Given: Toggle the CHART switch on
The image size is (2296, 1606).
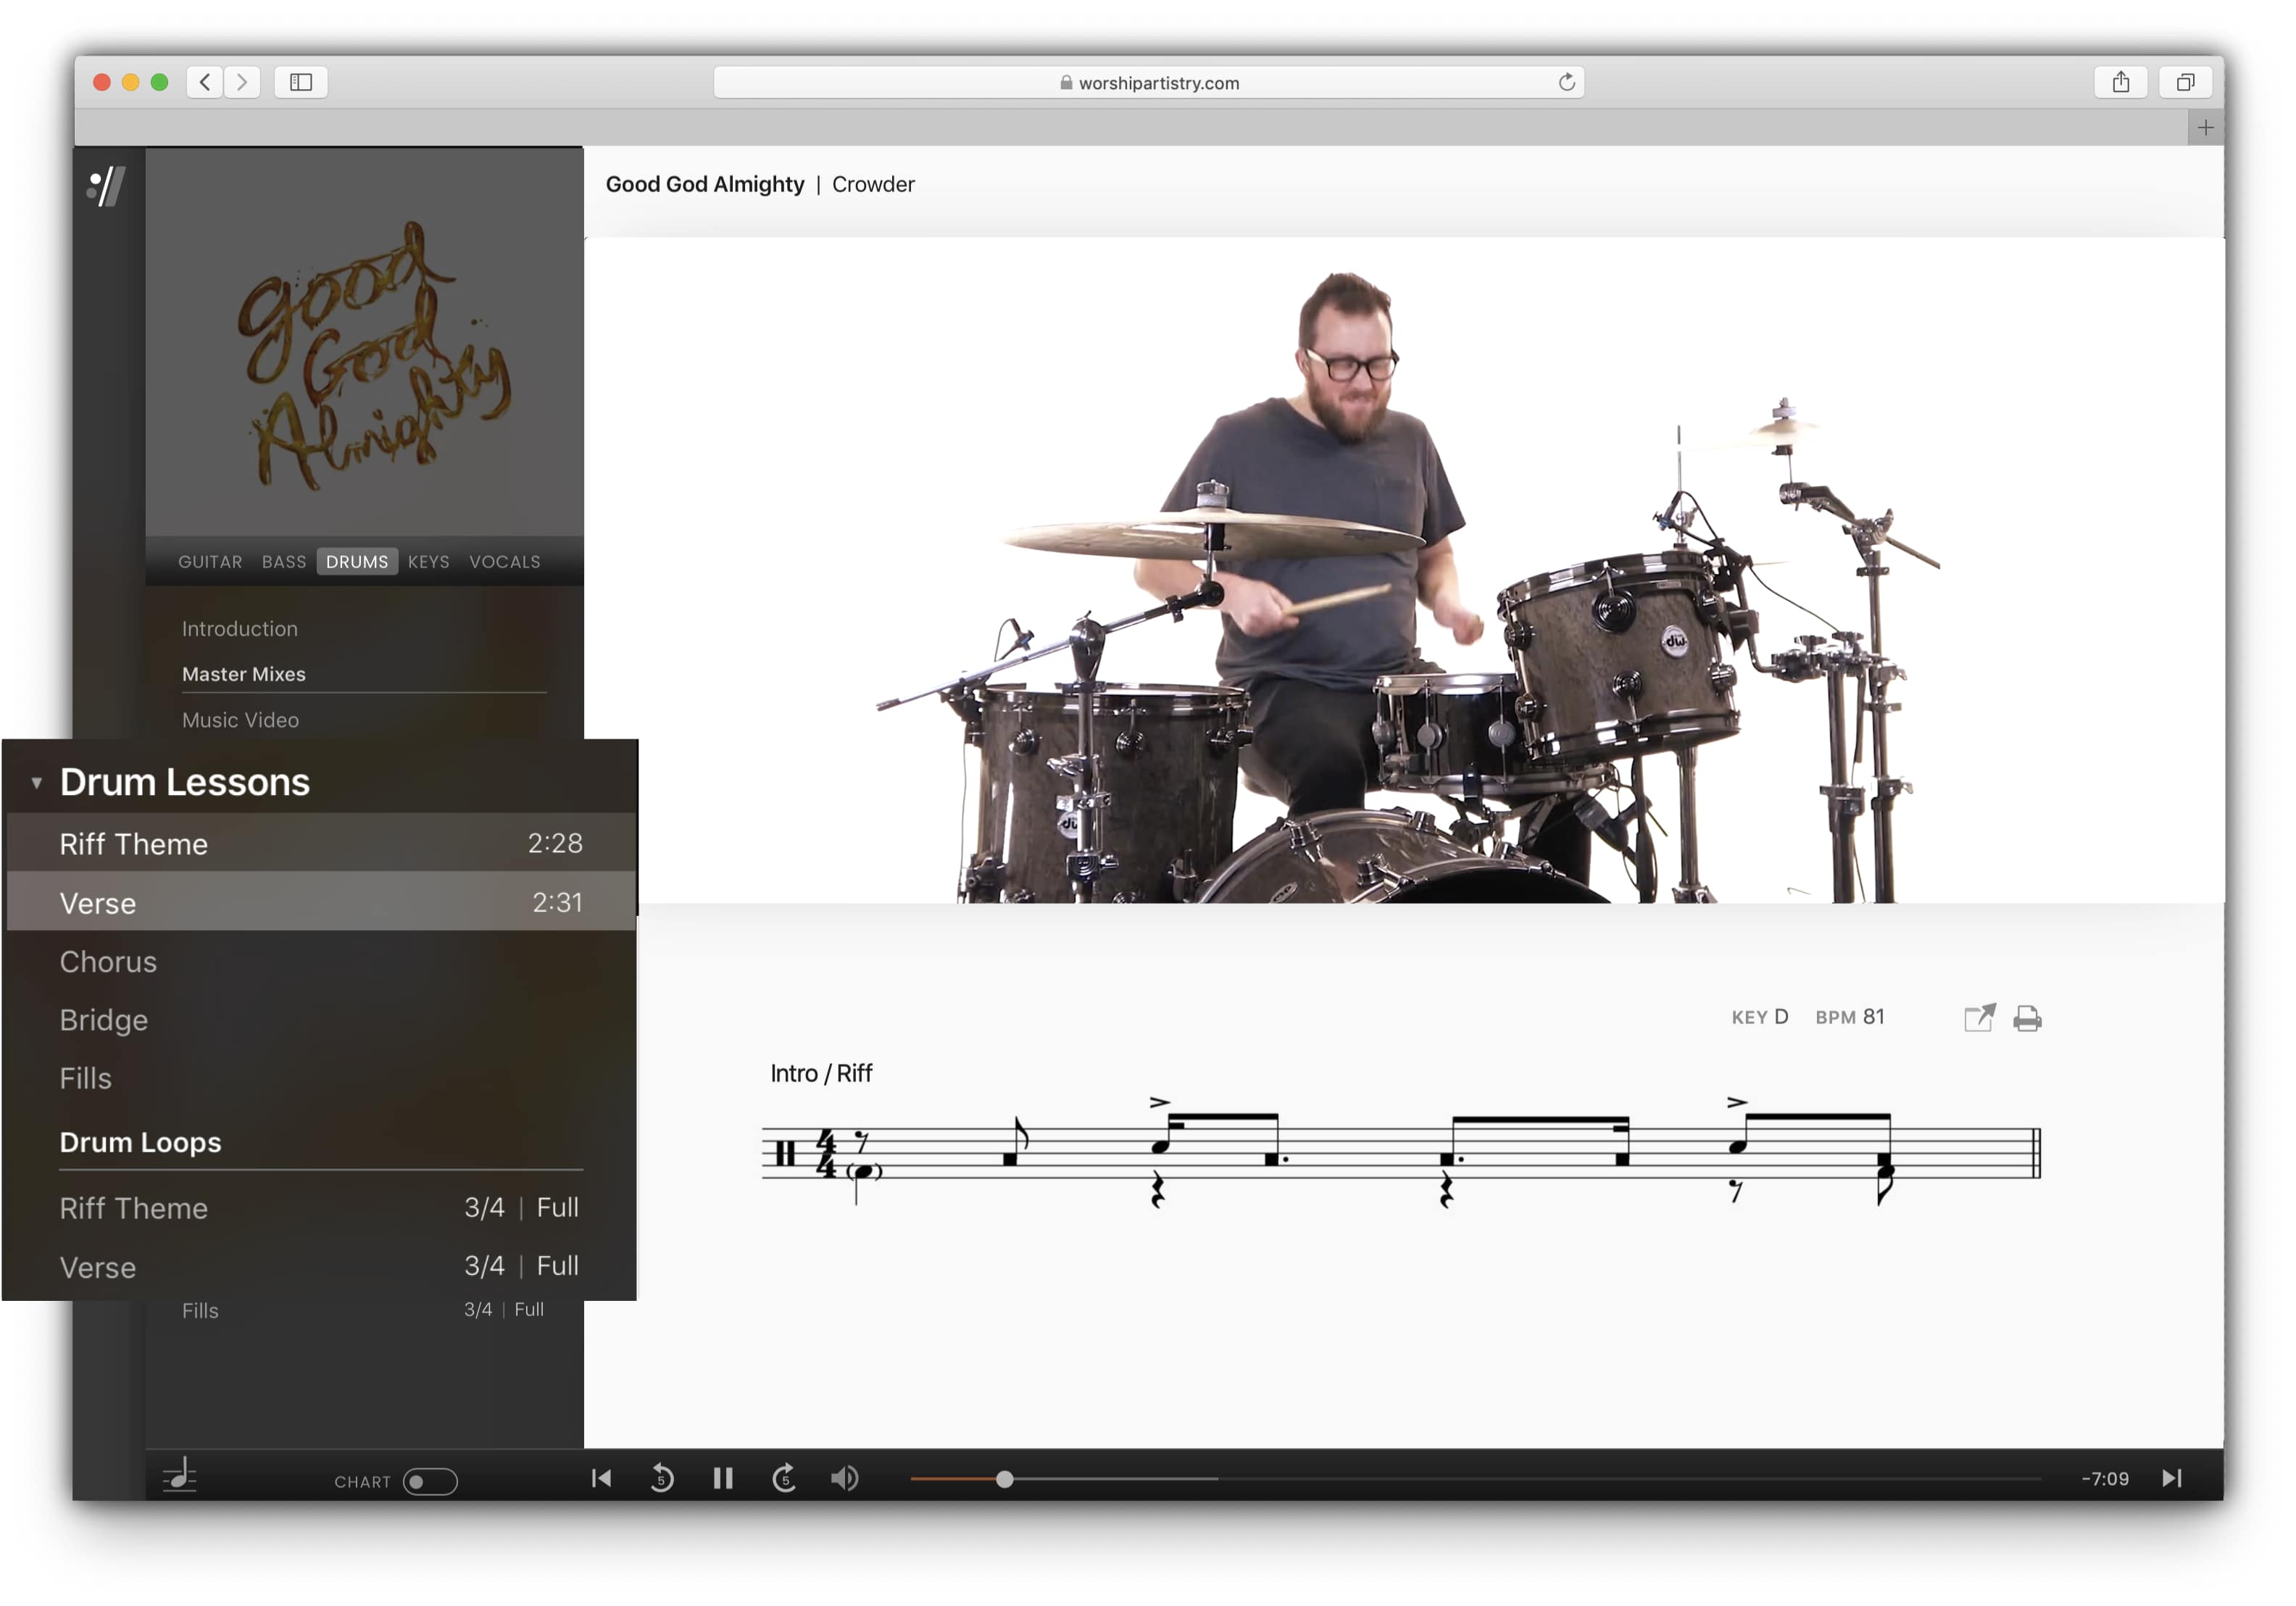Looking at the screenshot, I should [x=430, y=1481].
